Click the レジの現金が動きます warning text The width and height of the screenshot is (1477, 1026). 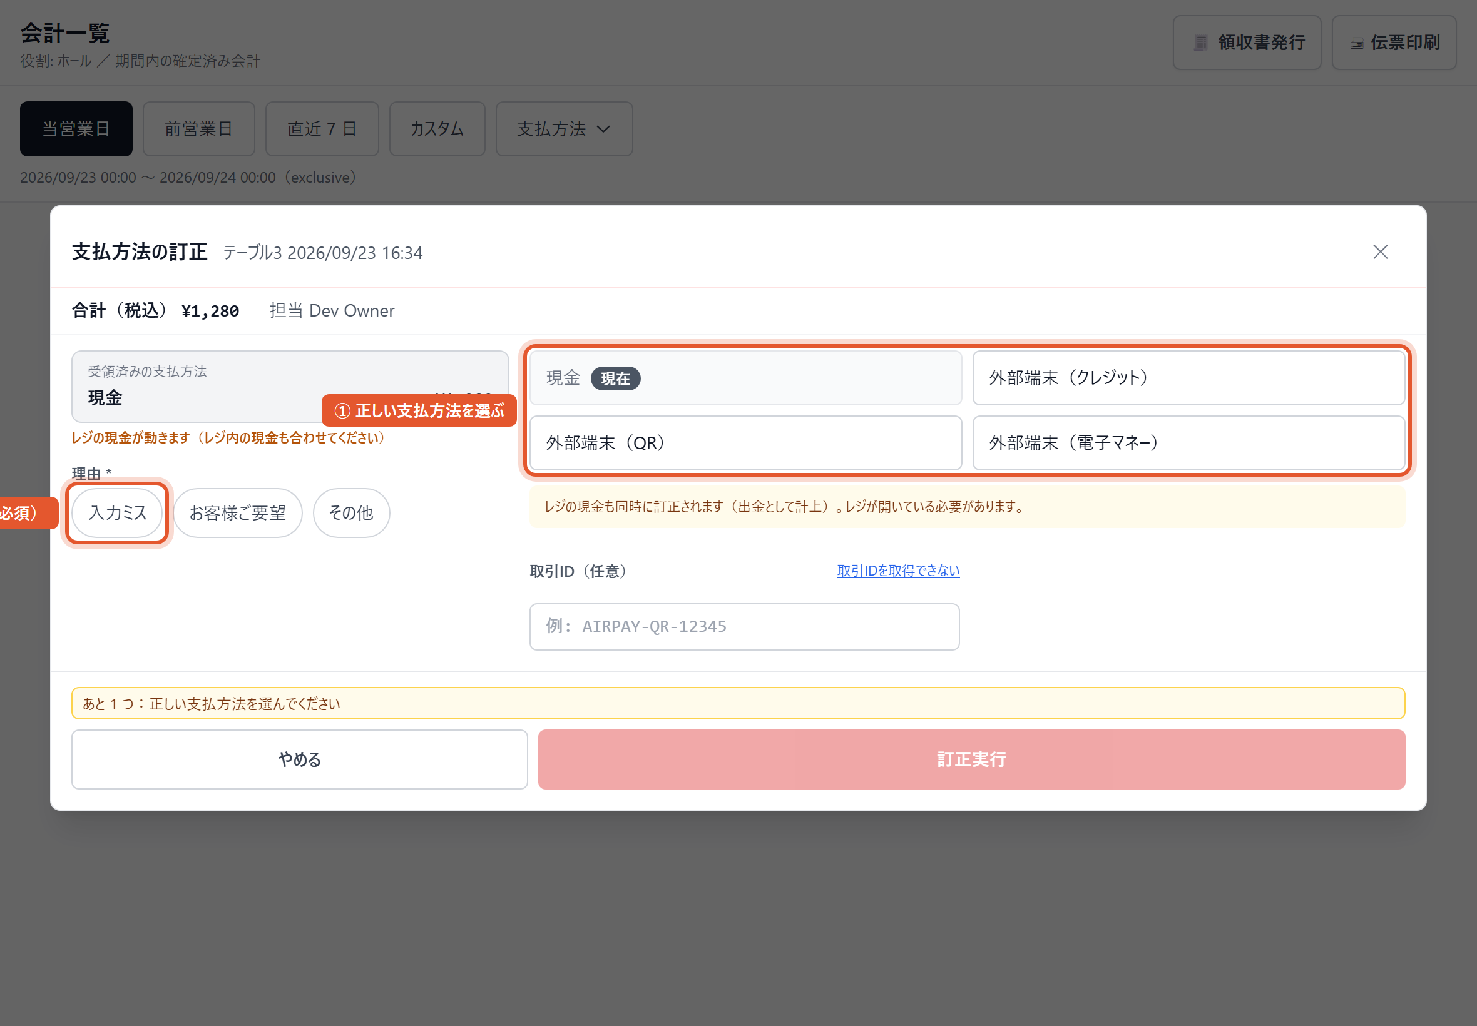(x=229, y=438)
